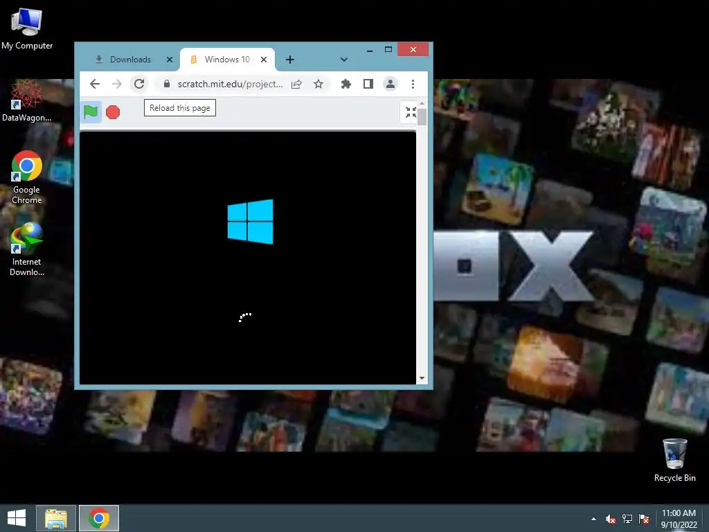Toggle Chrome side panel
This screenshot has height=532, width=709.
(x=368, y=84)
